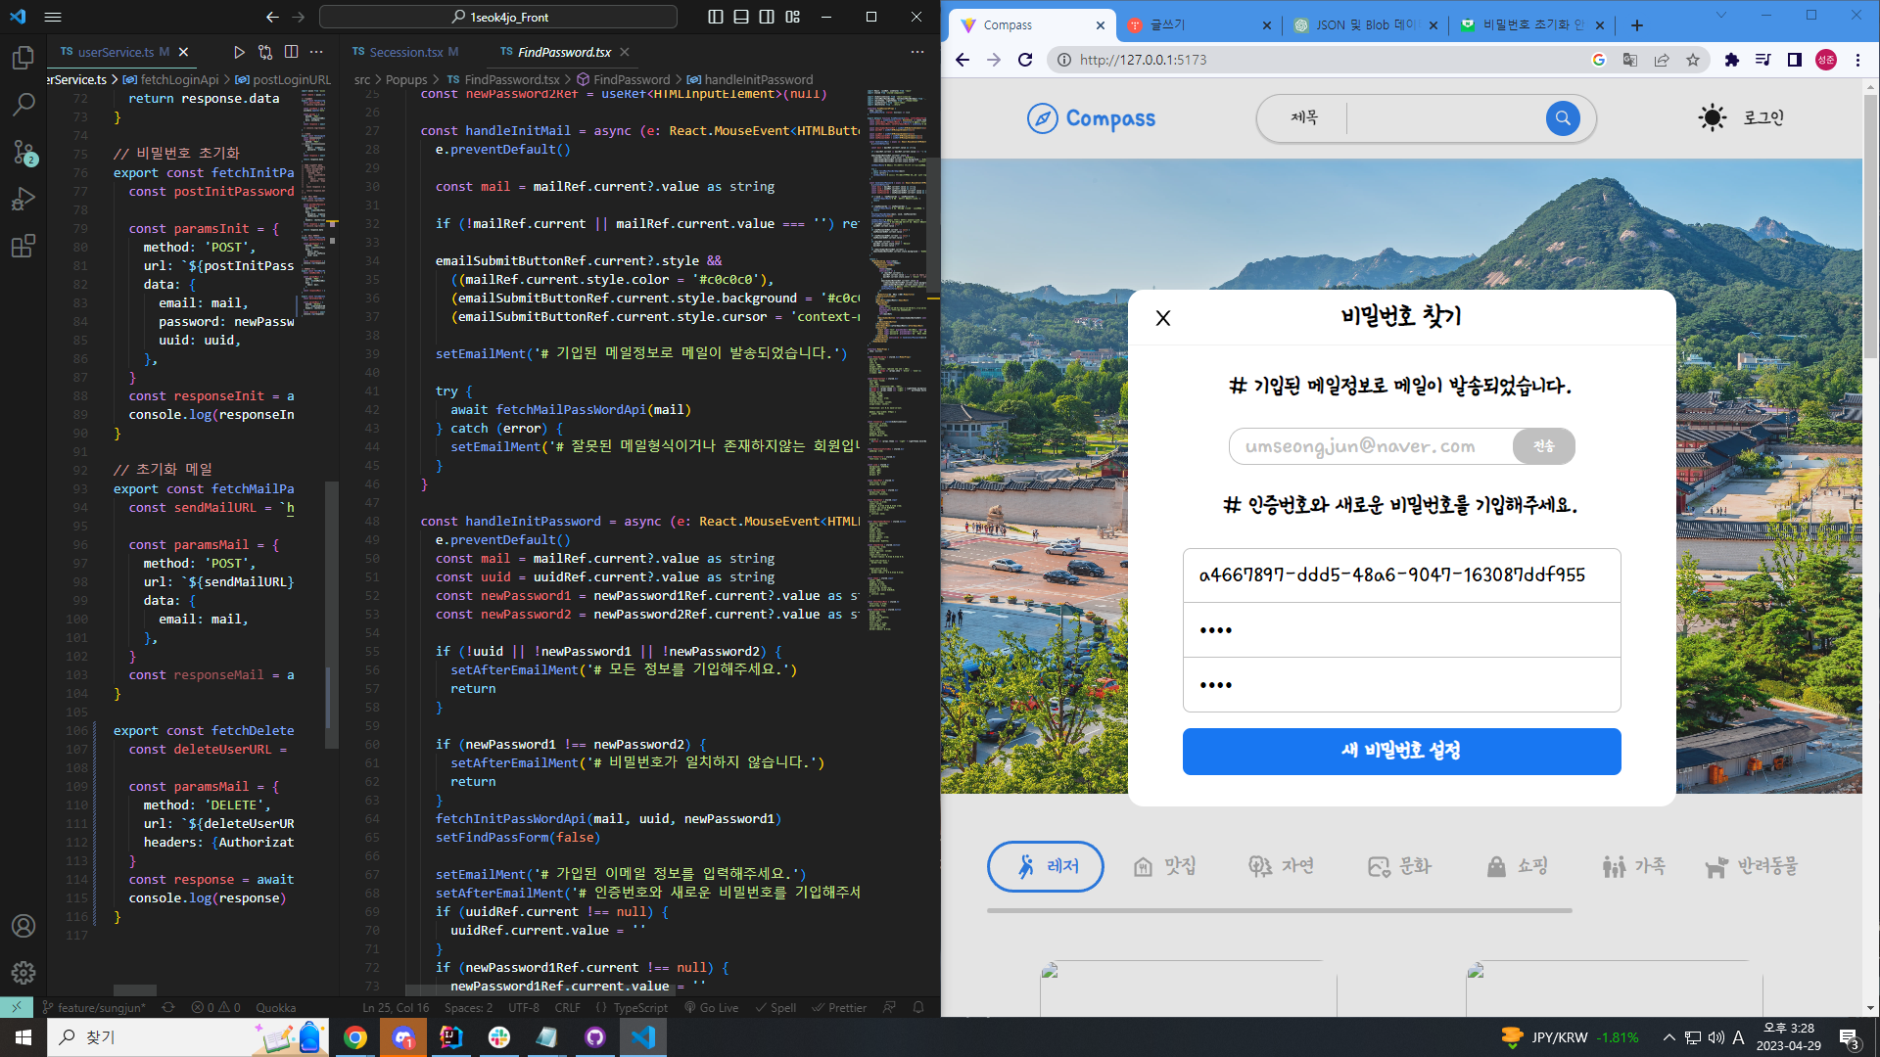The width and height of the screenshot is (1880, 1057).
Task: Click the 새 비밀번호 설정 button
Action: [1401, 752]
